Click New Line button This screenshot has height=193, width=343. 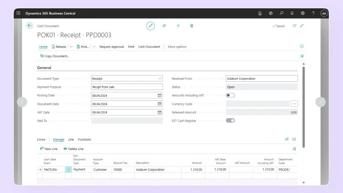pos(49,149)
